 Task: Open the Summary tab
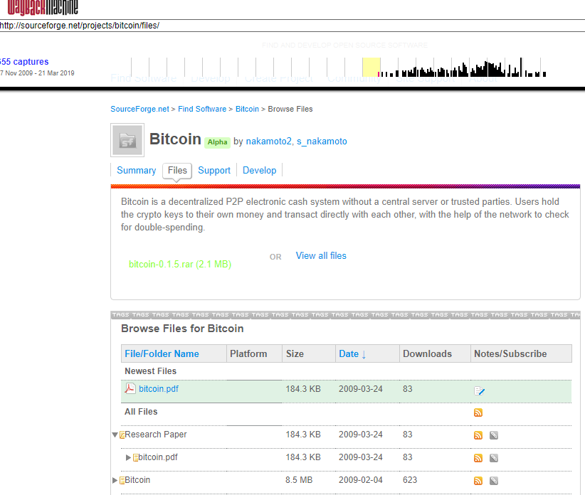pyautogui.click(x=136, y=171)
